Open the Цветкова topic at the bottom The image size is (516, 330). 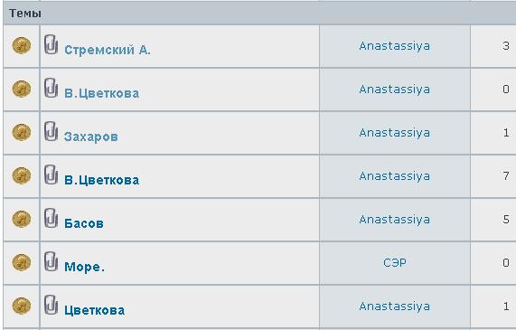tap(95, 310)
